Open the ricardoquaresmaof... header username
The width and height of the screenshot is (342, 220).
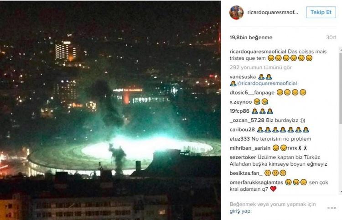273,12
